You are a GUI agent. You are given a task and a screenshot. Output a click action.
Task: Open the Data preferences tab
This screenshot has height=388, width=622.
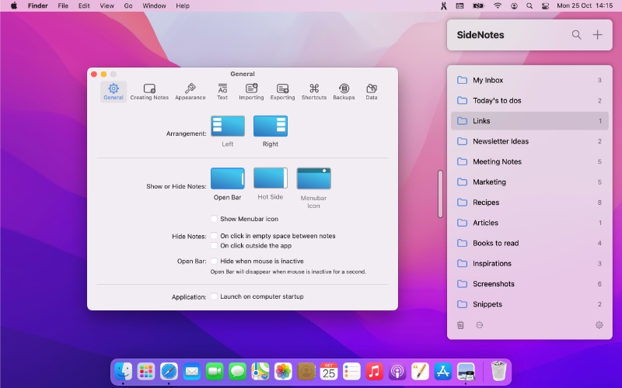click(372, 92)
